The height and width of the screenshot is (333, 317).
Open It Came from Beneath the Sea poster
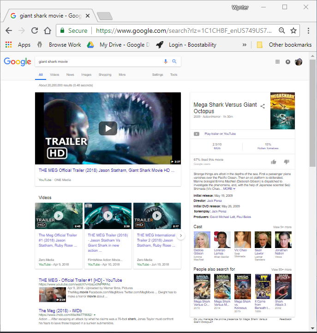[263, 286]
